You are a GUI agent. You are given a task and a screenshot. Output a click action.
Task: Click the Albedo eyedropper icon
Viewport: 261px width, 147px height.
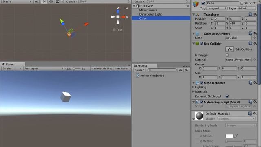[236, 136]
